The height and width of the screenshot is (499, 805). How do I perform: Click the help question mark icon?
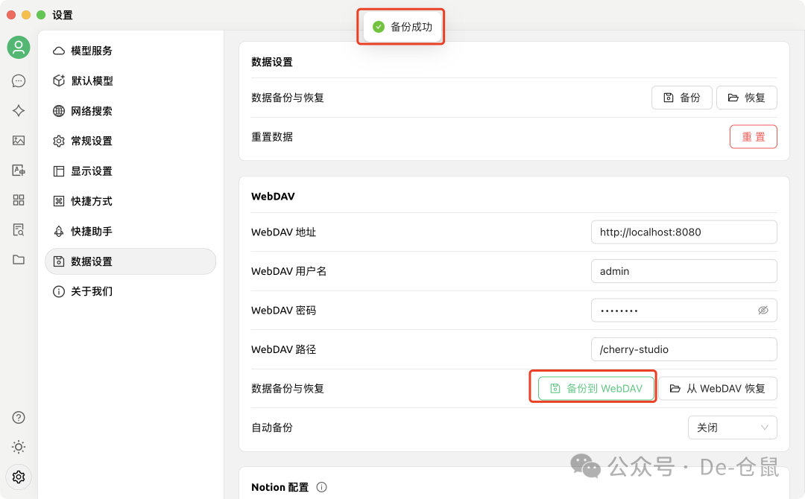point(19,417)
